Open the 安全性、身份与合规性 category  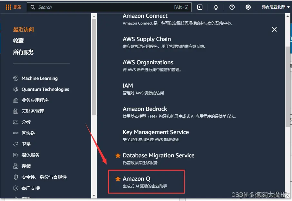tap(44, 177)
